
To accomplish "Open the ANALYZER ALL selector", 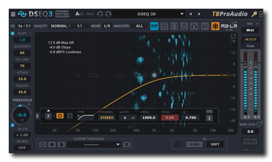I will pyautogui.click(x=139, y=26).
